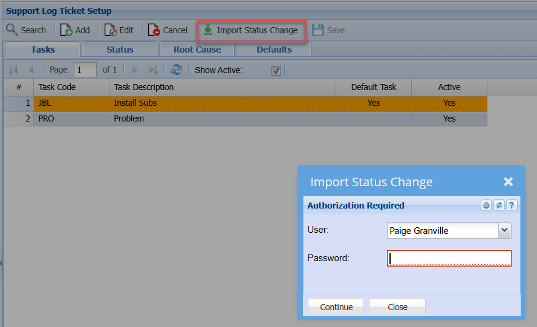Click Active Yes in PRO row
Screen dimensions: 537x327
click(x=449, y=119)
